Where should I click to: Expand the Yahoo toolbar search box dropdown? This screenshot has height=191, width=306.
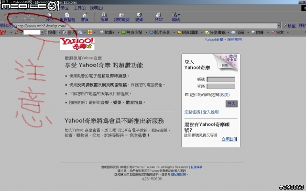(42, 32)
